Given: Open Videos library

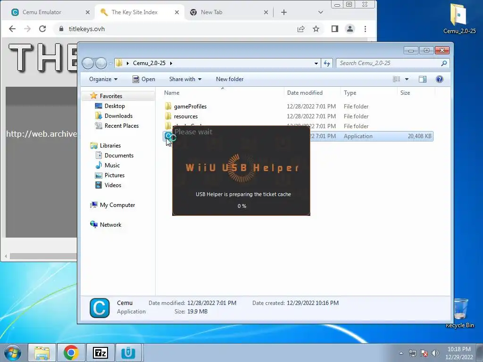Looking at the screenshot, I should (x=113, y=185).
